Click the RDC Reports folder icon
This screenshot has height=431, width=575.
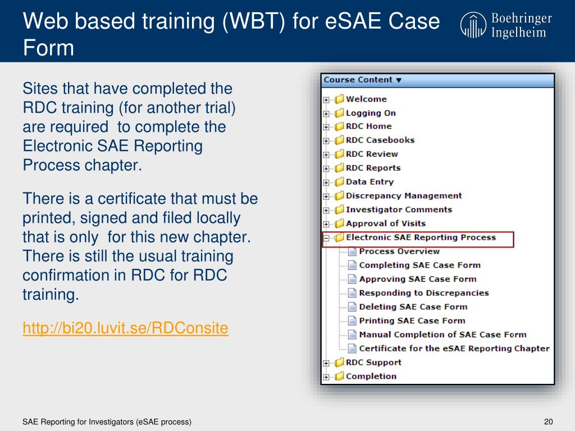(x=339, y=168)
